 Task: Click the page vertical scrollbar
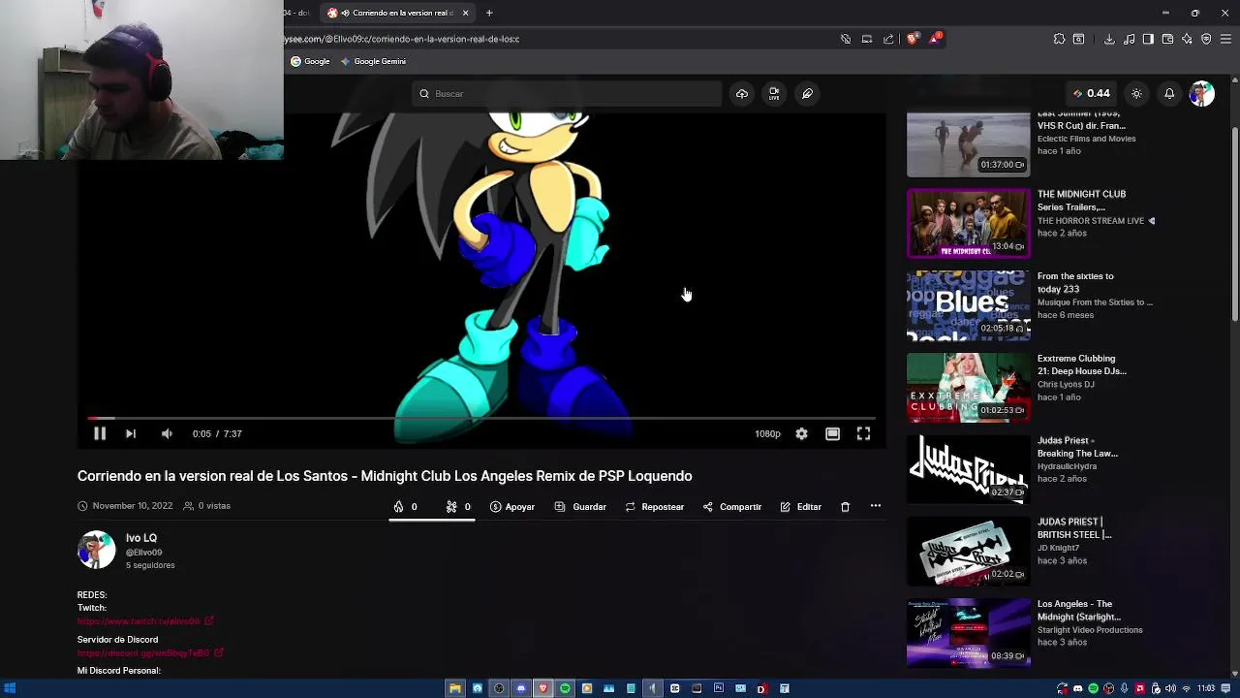point(1234,223)
